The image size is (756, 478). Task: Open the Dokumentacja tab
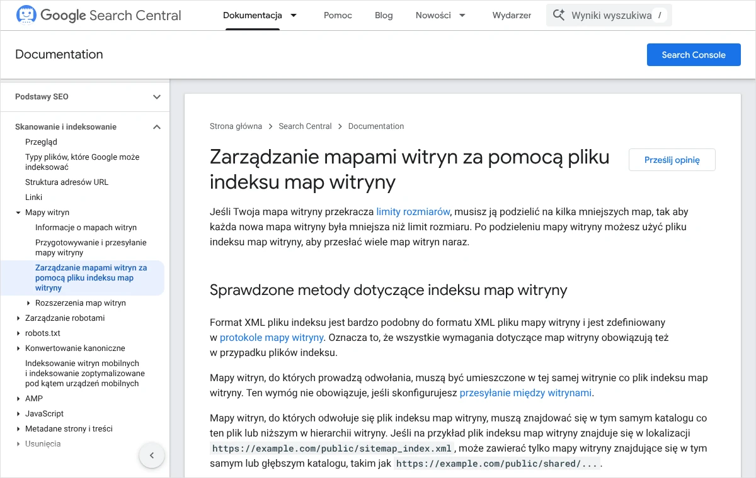tap(253, 15)
